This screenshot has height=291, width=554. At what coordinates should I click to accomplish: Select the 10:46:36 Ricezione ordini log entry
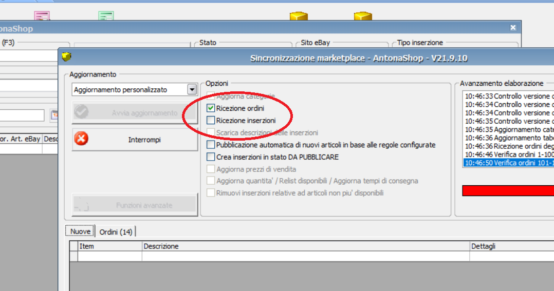pyautogui.click(x=509, y=146)
